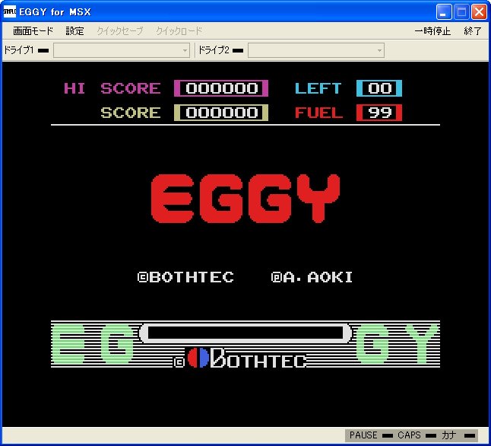Quit the emulator via 終了
This screenshot has width=491, height=446.
coord(473,30)
